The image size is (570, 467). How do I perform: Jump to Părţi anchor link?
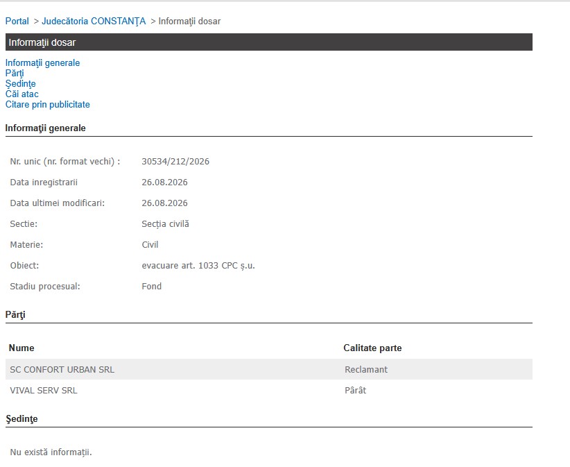(15, 74)
